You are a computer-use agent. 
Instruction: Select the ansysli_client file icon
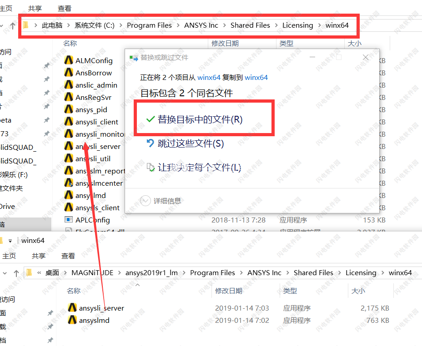coord(69,122)
